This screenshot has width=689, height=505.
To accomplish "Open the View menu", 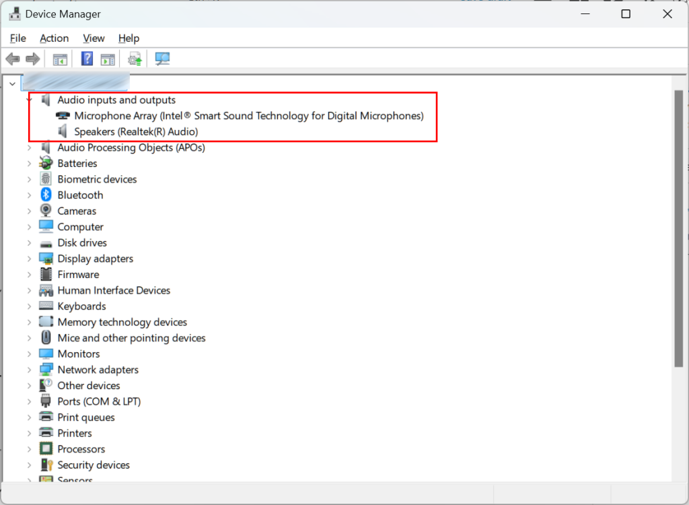I will click(x=94, y=38).
